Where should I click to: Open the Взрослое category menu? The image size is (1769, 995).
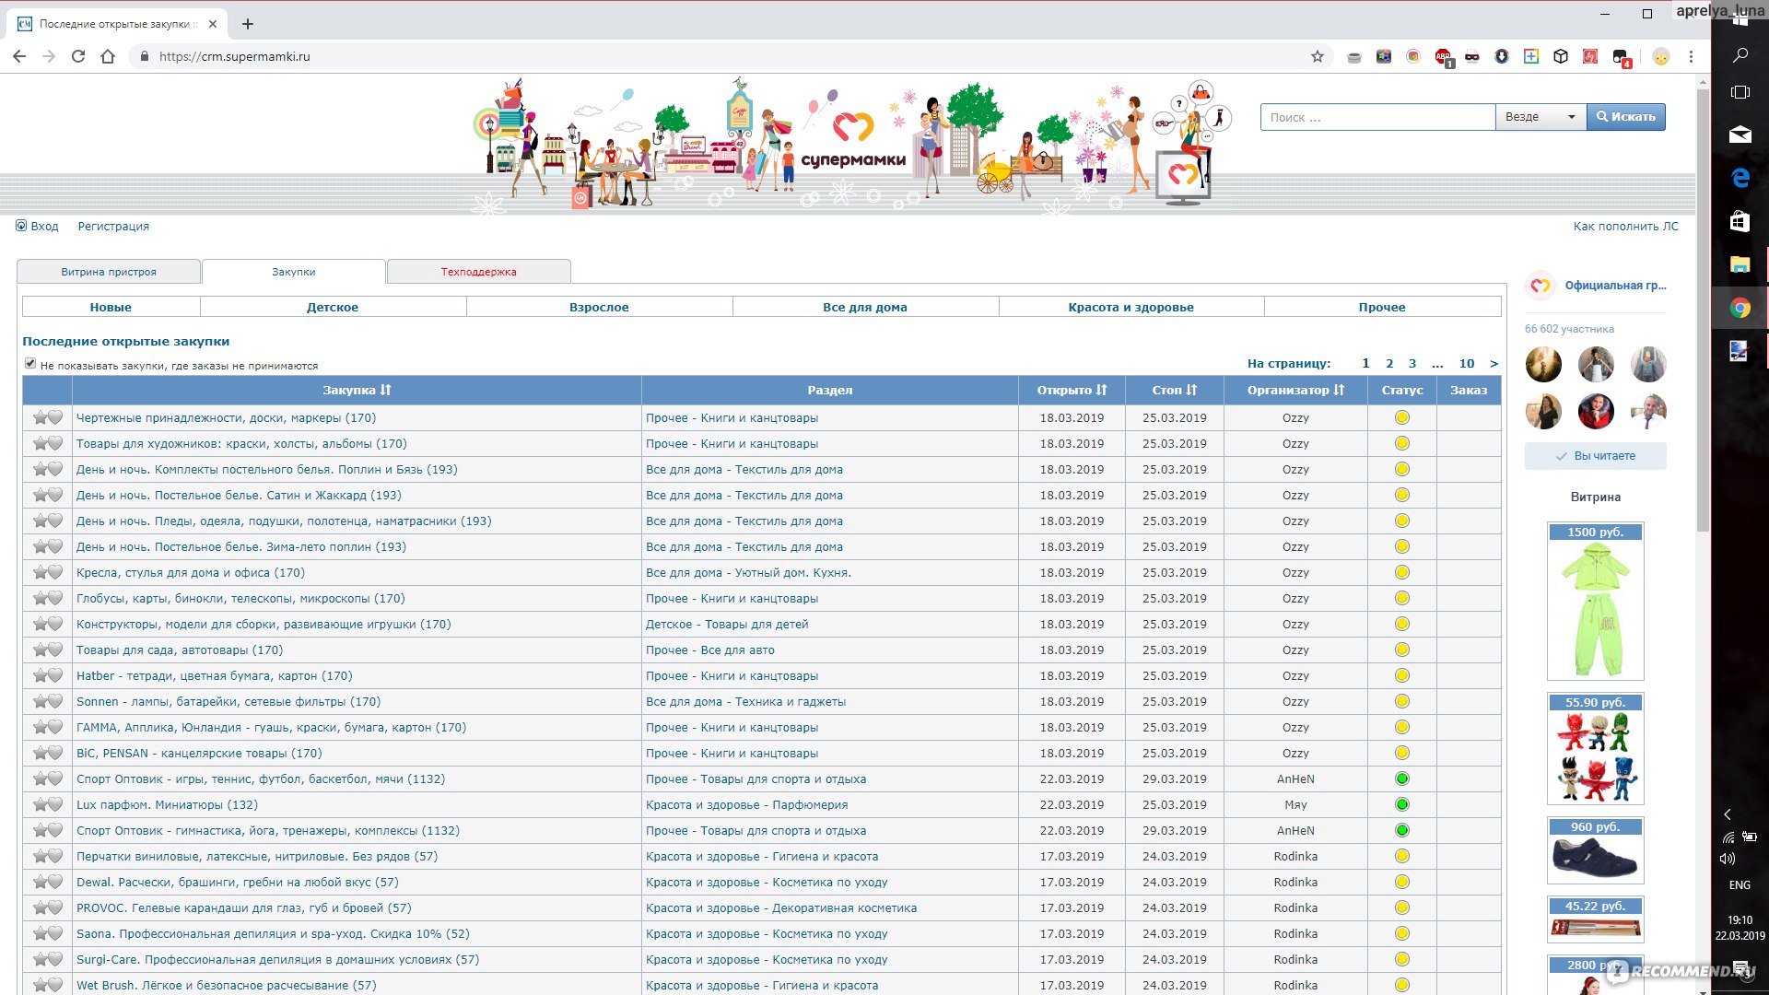coord(599,307)
